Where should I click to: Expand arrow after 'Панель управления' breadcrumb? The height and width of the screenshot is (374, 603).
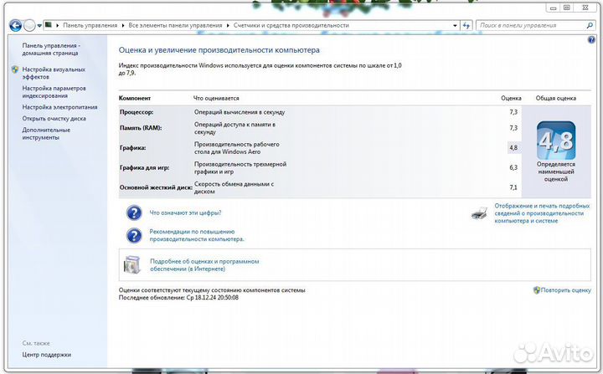click(x=123, y=25)
